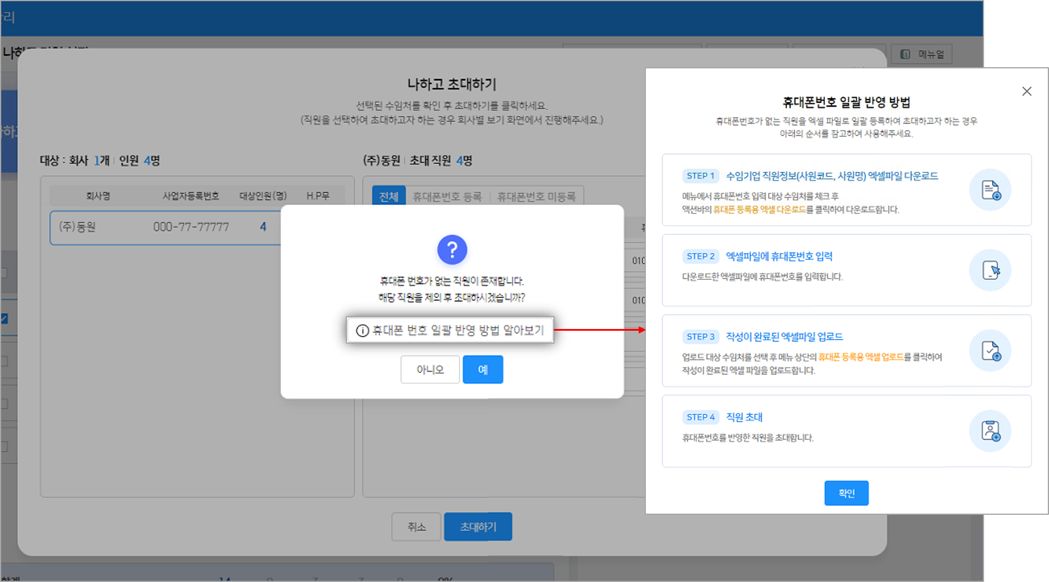Click STEP 3 title 작성이 완료된 엑셀파일 업로드
The height and width of the screenshot is (582, 1049).
pyautogui.click(x=785, y=337)
